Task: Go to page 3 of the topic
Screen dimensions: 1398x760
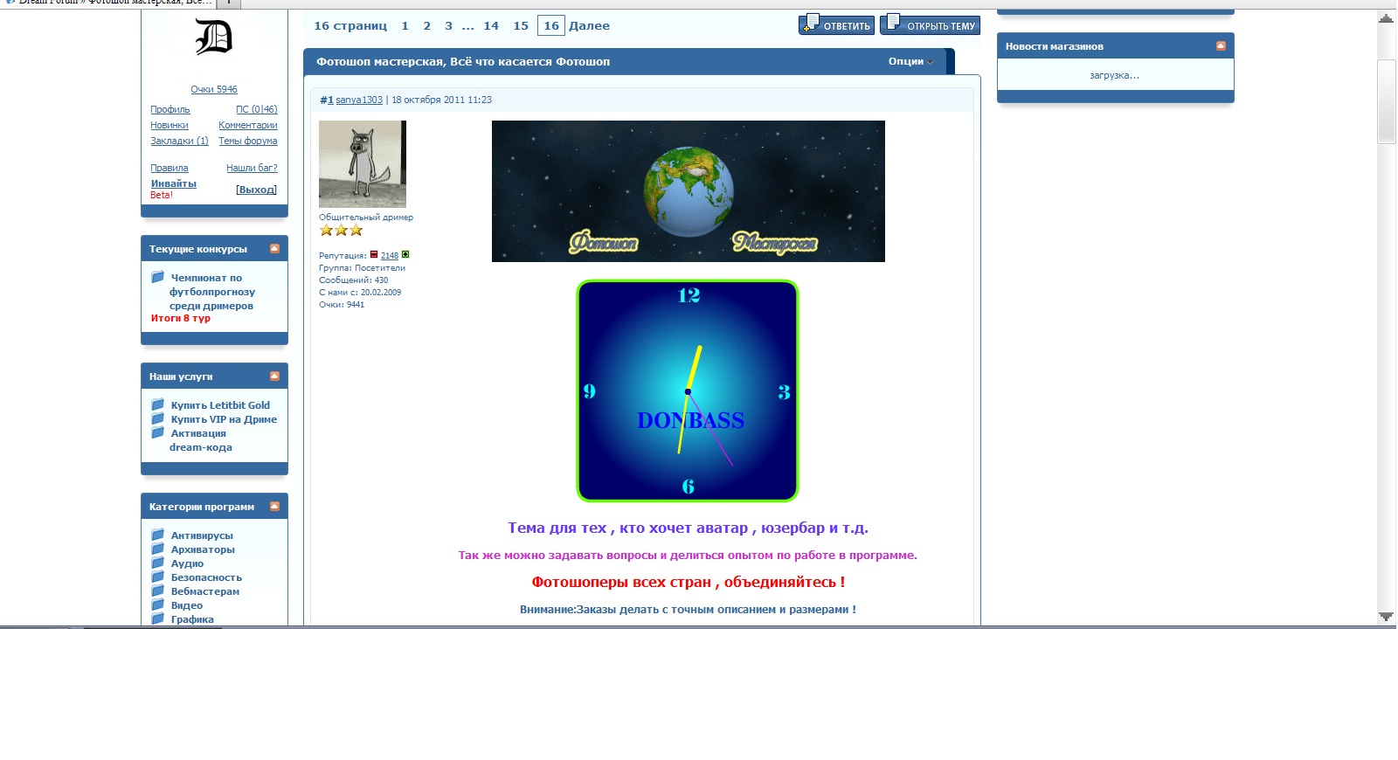Action: (x=448, y=26)
